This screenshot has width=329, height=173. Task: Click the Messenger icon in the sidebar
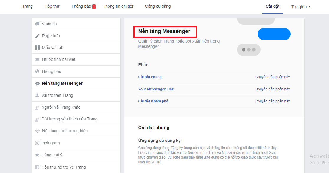37,84
